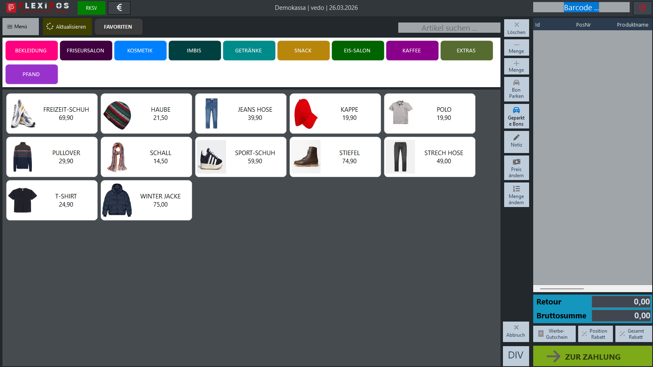Click the red power button icon

(642, 8)
